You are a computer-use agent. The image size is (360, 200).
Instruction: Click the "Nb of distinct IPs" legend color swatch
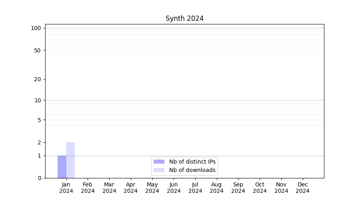[159, 162]
